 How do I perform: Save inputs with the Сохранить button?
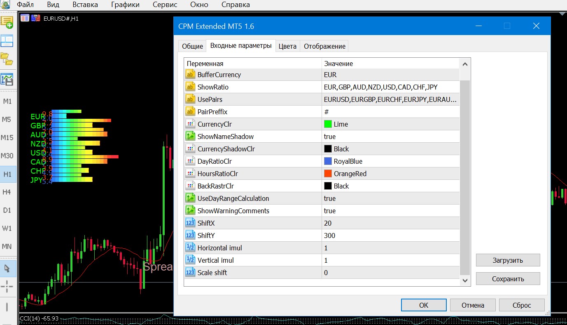pos(508,279)
